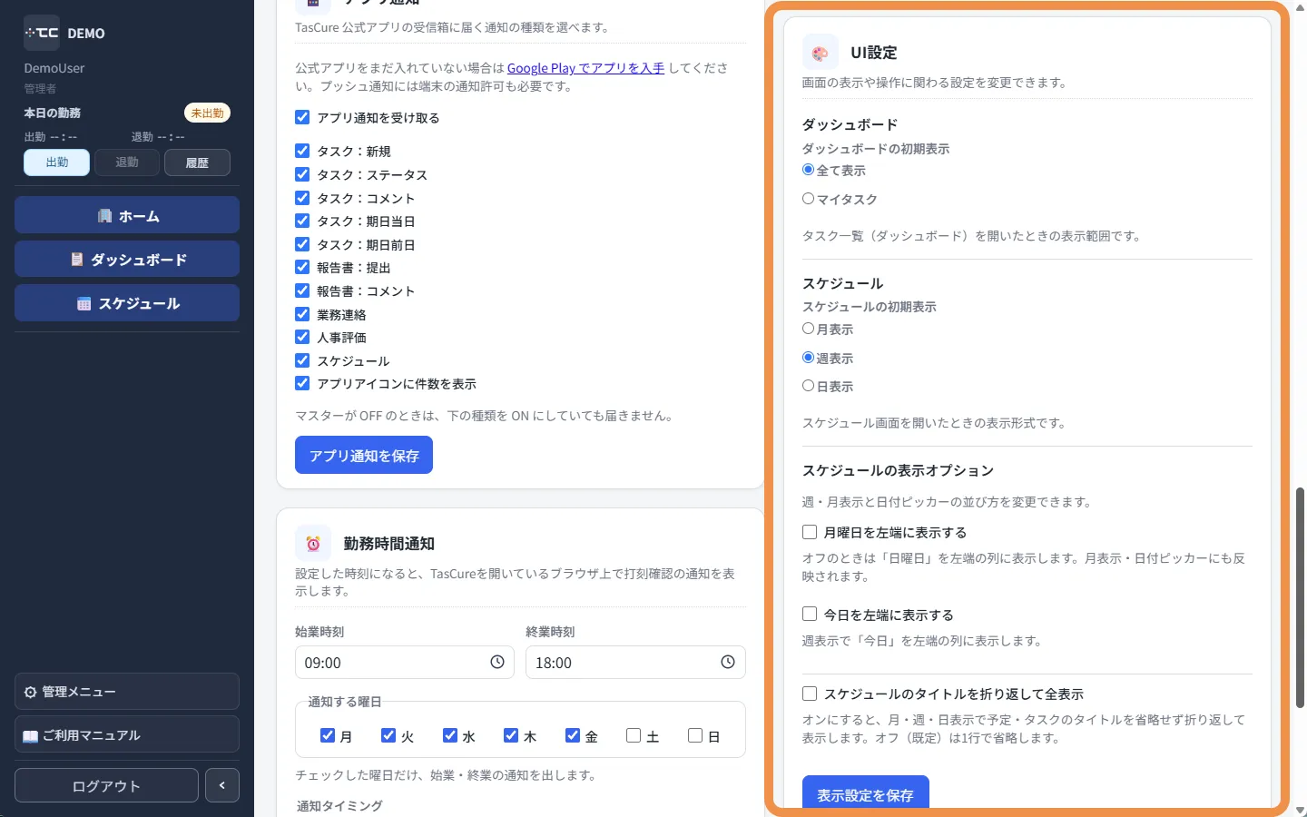1307x817 pixels.
Task: Toggle タスク：期日前日 checkbox
Action: pyautogui.click(x=302, y=244)
